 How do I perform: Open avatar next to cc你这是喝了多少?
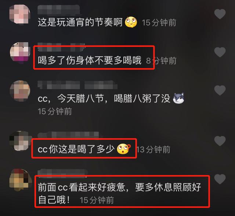coord(20,141)
